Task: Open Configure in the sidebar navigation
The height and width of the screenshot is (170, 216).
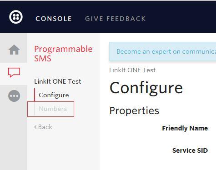Action: (54, 95)
